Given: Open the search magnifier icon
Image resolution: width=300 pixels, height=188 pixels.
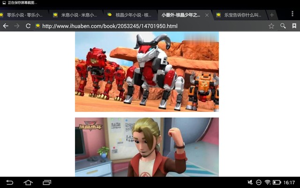Looking at the screenshot, I should 283,26.
